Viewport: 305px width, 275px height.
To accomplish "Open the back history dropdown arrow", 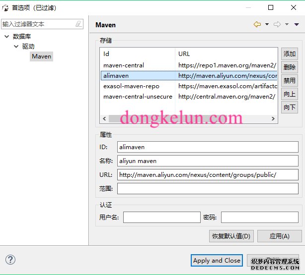I will [267, 24].
